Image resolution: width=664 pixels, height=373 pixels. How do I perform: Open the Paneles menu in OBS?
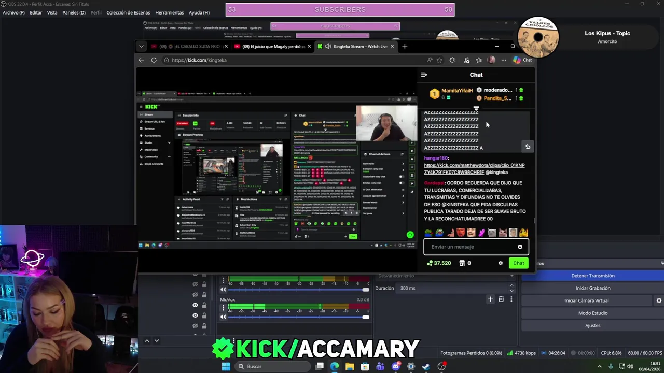click(x=74, y=12)
